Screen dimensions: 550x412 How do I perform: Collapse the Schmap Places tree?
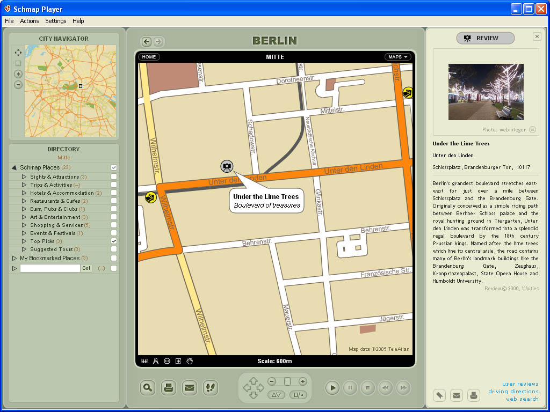15,167
